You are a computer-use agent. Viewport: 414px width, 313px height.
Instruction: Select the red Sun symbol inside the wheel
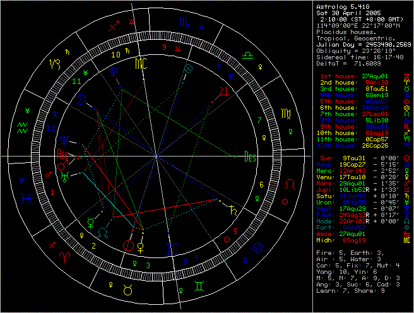tap(129, 245)
